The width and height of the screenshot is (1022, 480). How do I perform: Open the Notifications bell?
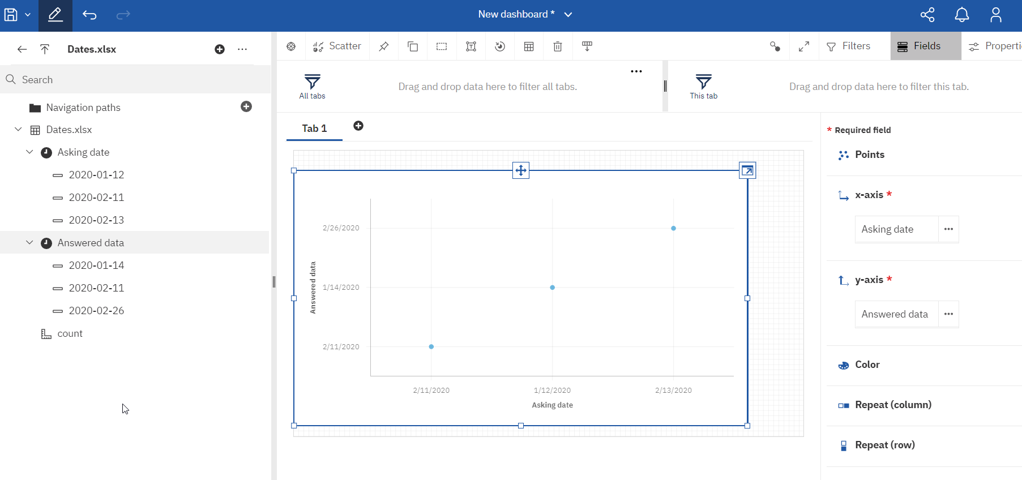[x=962, y=15]
